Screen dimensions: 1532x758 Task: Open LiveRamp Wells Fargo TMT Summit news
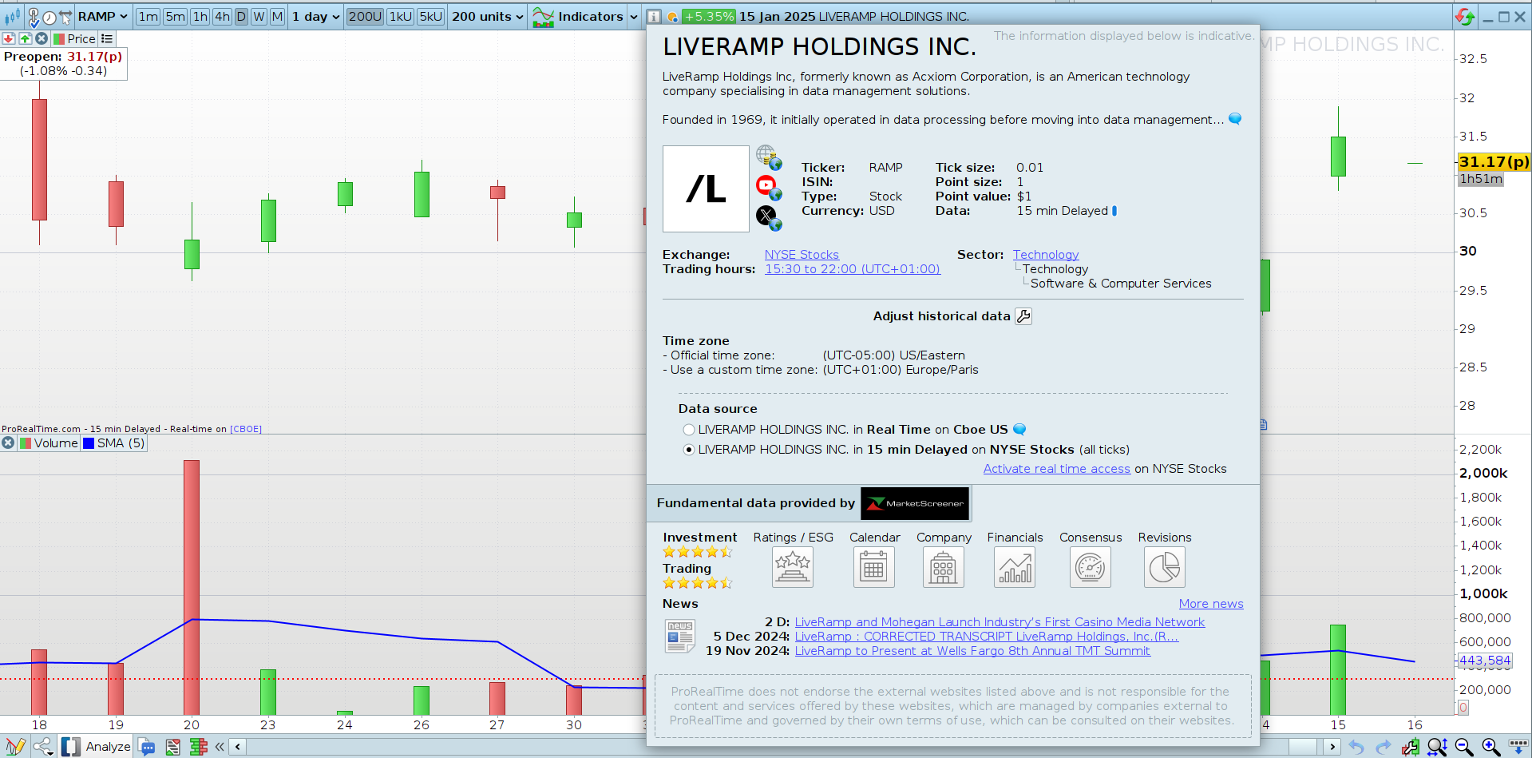click(972, 651)
